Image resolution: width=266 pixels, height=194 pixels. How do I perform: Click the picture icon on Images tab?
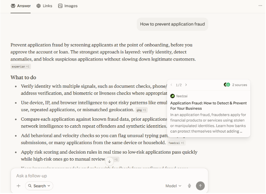click(60, 6)
